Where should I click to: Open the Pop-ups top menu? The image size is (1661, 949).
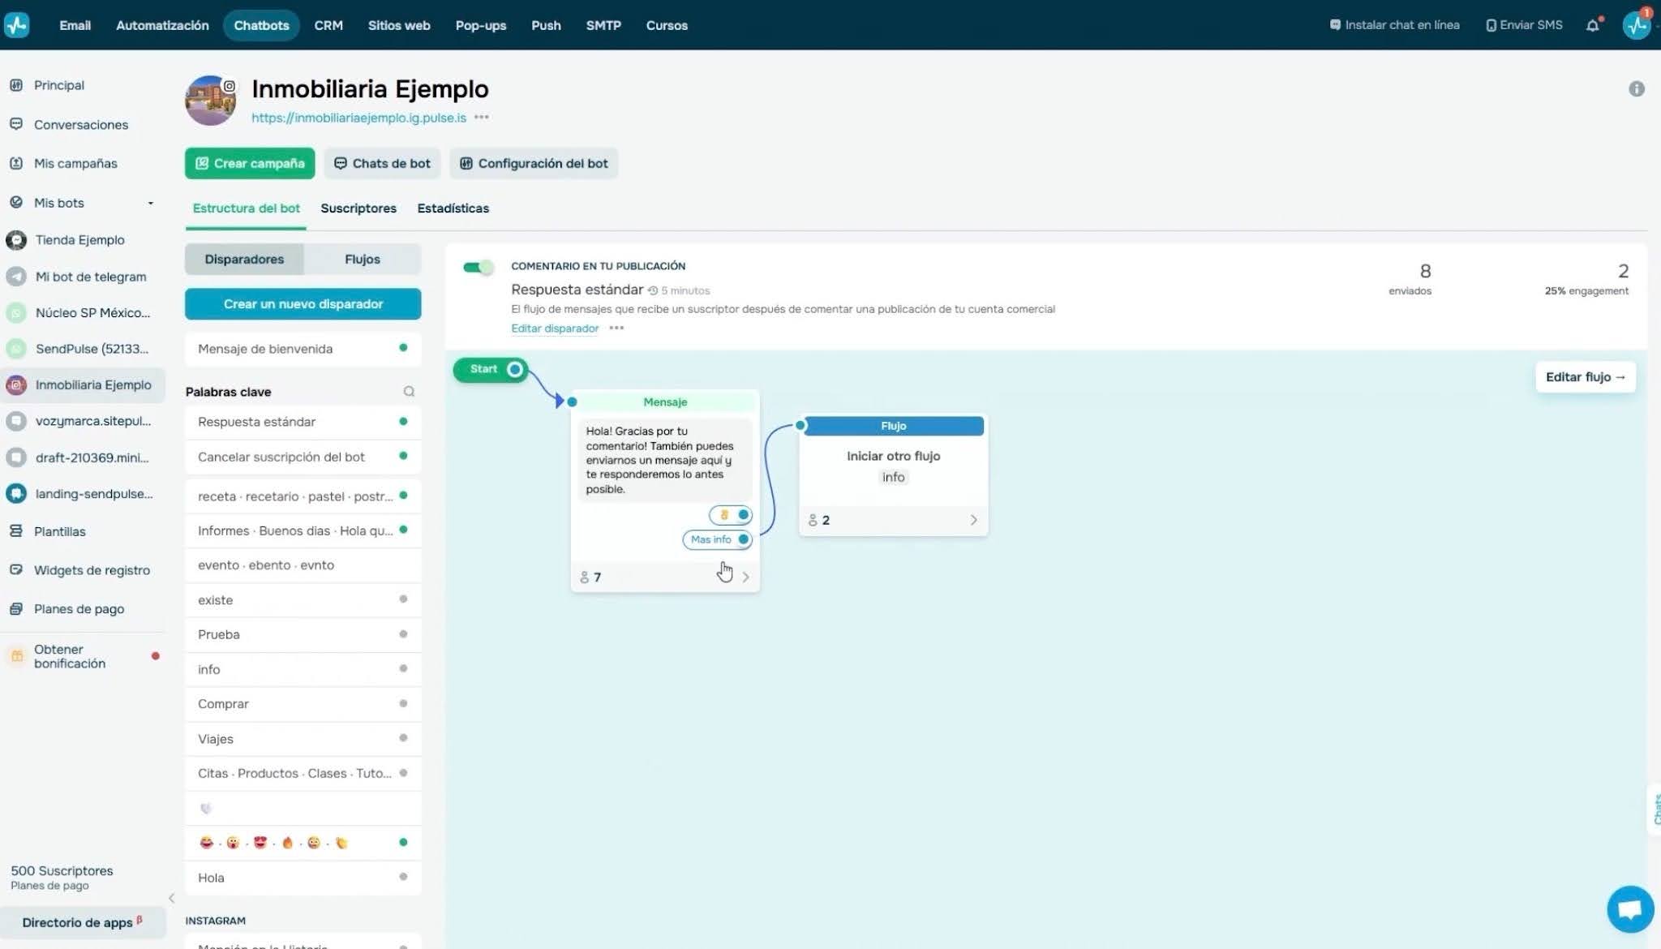click(481, 25)
